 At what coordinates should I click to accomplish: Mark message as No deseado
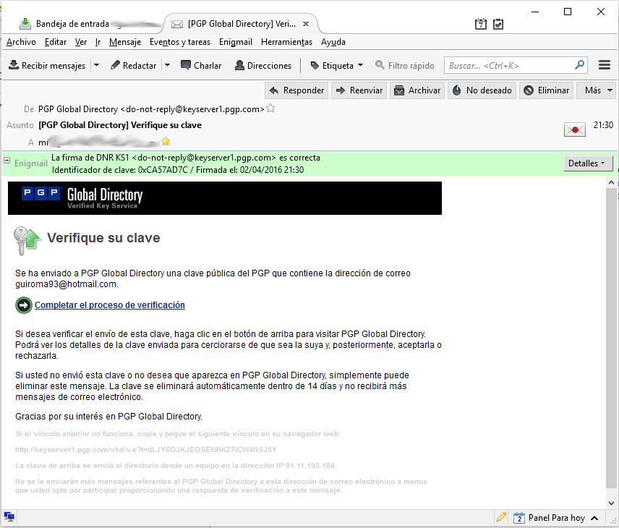[x=482, y=90]
